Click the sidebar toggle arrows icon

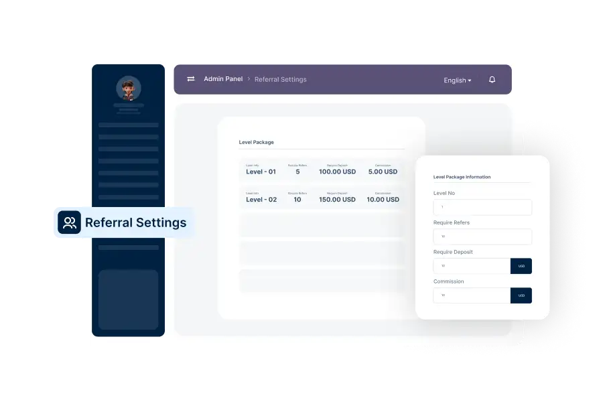point(191,79)
